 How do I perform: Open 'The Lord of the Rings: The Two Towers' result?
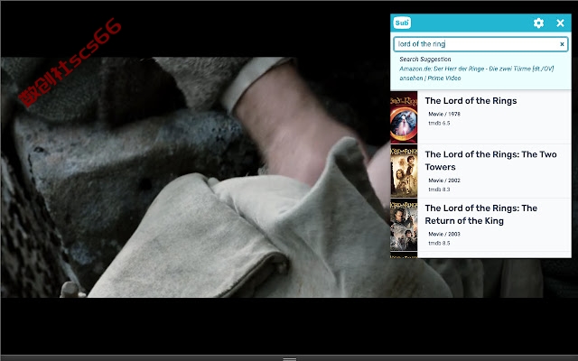(490, 161)
